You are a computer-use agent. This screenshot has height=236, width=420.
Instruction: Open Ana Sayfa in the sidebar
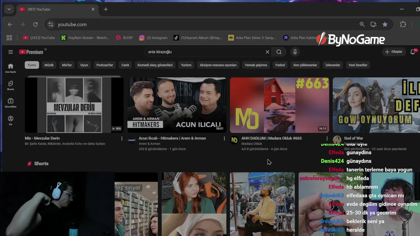pyautogui.click(x=10, y=68)
